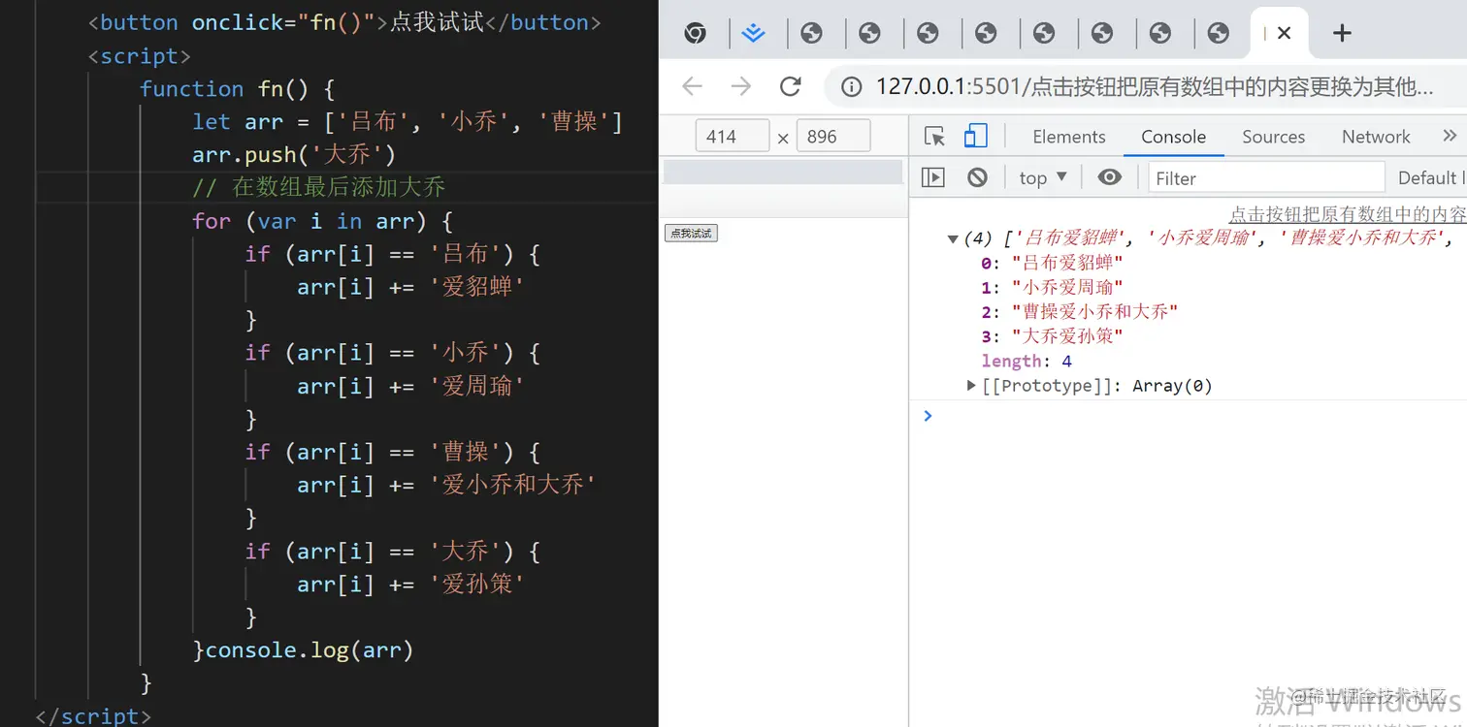
Task: Click the line arr[i] += '爱小乔和大乔'
Action: click(x=446, y=485)
